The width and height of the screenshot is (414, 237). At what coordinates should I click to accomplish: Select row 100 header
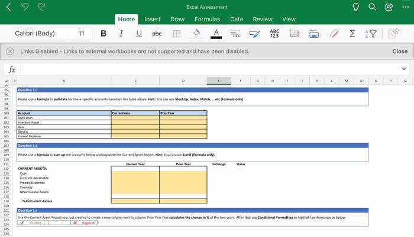tap(6, 113)
